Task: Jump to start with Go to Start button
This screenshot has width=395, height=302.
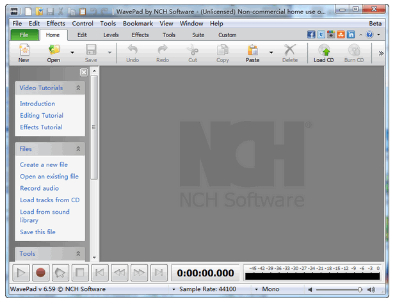Action: (x=99, y=273)
